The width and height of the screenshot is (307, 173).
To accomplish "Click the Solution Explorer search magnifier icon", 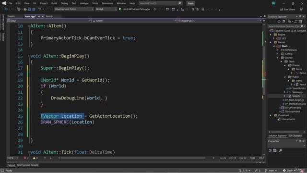I will coord(302,26).
